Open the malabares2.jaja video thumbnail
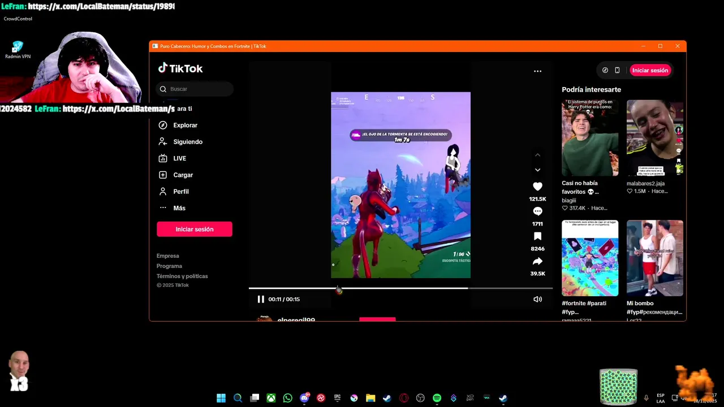This screenshot has width=724, height=407. [655, 138]
